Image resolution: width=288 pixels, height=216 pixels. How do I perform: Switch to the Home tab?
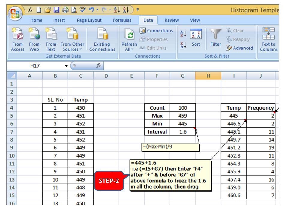pyautogui.click(x=36, y=20)
